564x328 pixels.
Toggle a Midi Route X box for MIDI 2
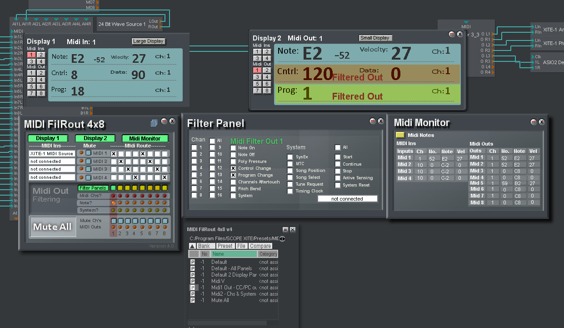pyautogui.click(x=120, y=161)
